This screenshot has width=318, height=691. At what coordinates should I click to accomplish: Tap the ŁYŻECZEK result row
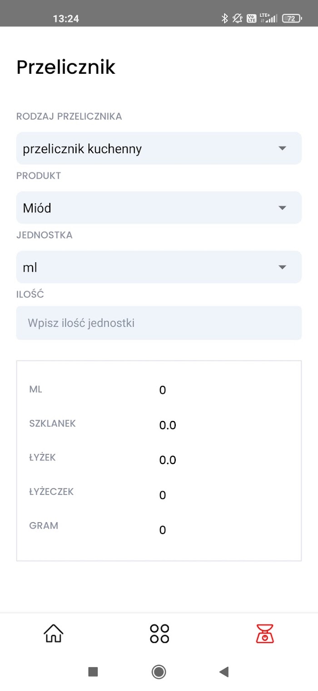[159, 494]
